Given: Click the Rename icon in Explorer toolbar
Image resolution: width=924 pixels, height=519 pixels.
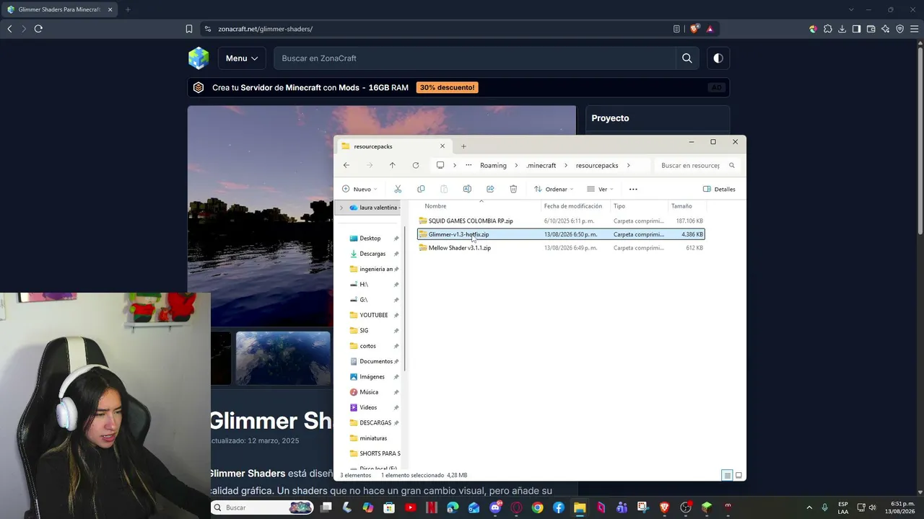Looking at the screenshot, I should 467,189.
